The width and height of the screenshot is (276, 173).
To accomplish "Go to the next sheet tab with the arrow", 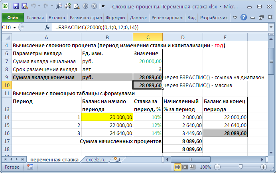I will [x=17, y=159].
